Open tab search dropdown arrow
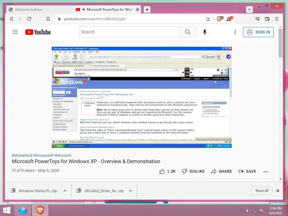 249,10
